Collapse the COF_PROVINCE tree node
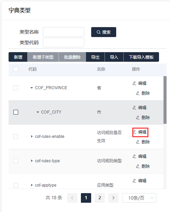Viewport: 170px width, 212px height. coord(32,88)
